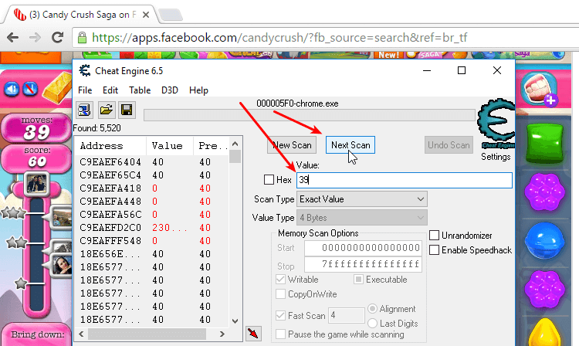Open Cheat Engine Settings logo
The height and width of the screenshot is (346, 579).
point(496,124)
